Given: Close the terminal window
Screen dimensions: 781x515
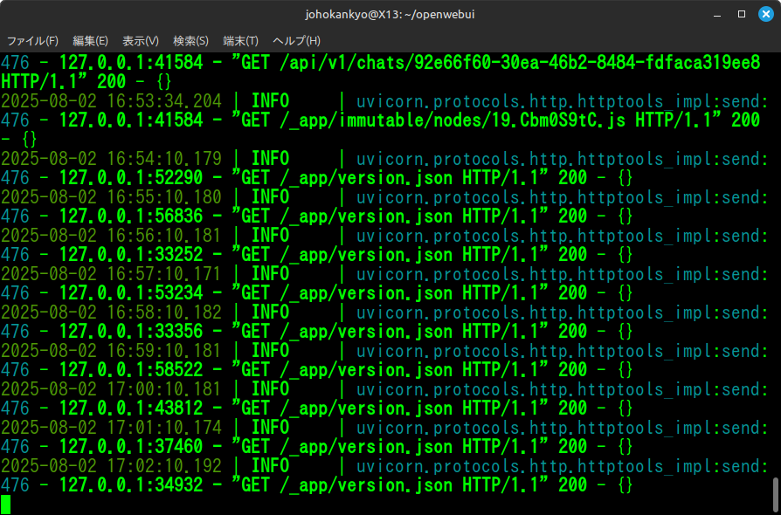Looking at the screenshot, I should pyautogui.click(x=764, y=14).
